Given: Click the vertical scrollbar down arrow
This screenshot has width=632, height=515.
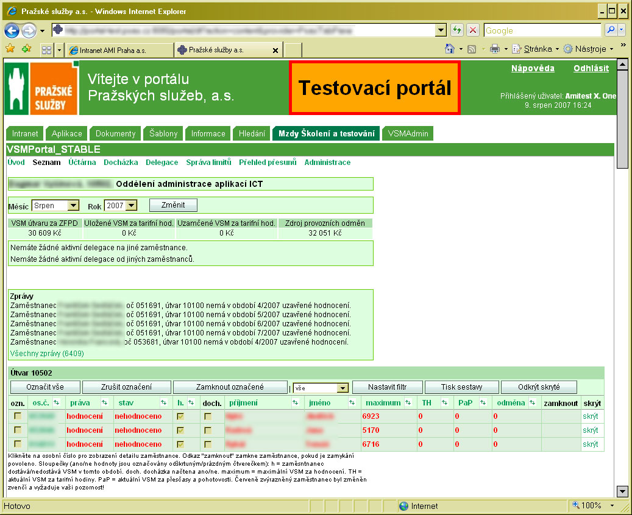Looking at the screenshot, I should 622,491.
